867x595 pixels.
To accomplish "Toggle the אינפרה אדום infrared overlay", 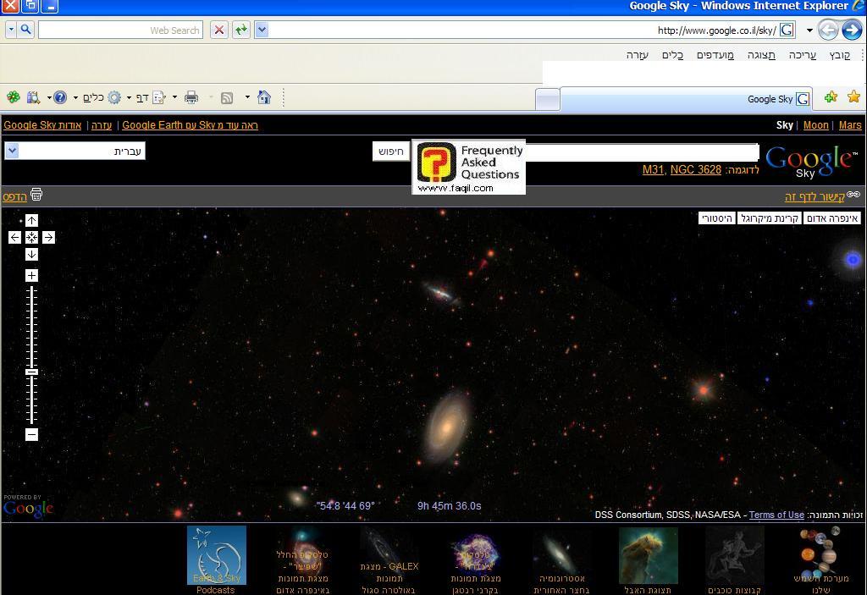I will [x=832, y=218].
